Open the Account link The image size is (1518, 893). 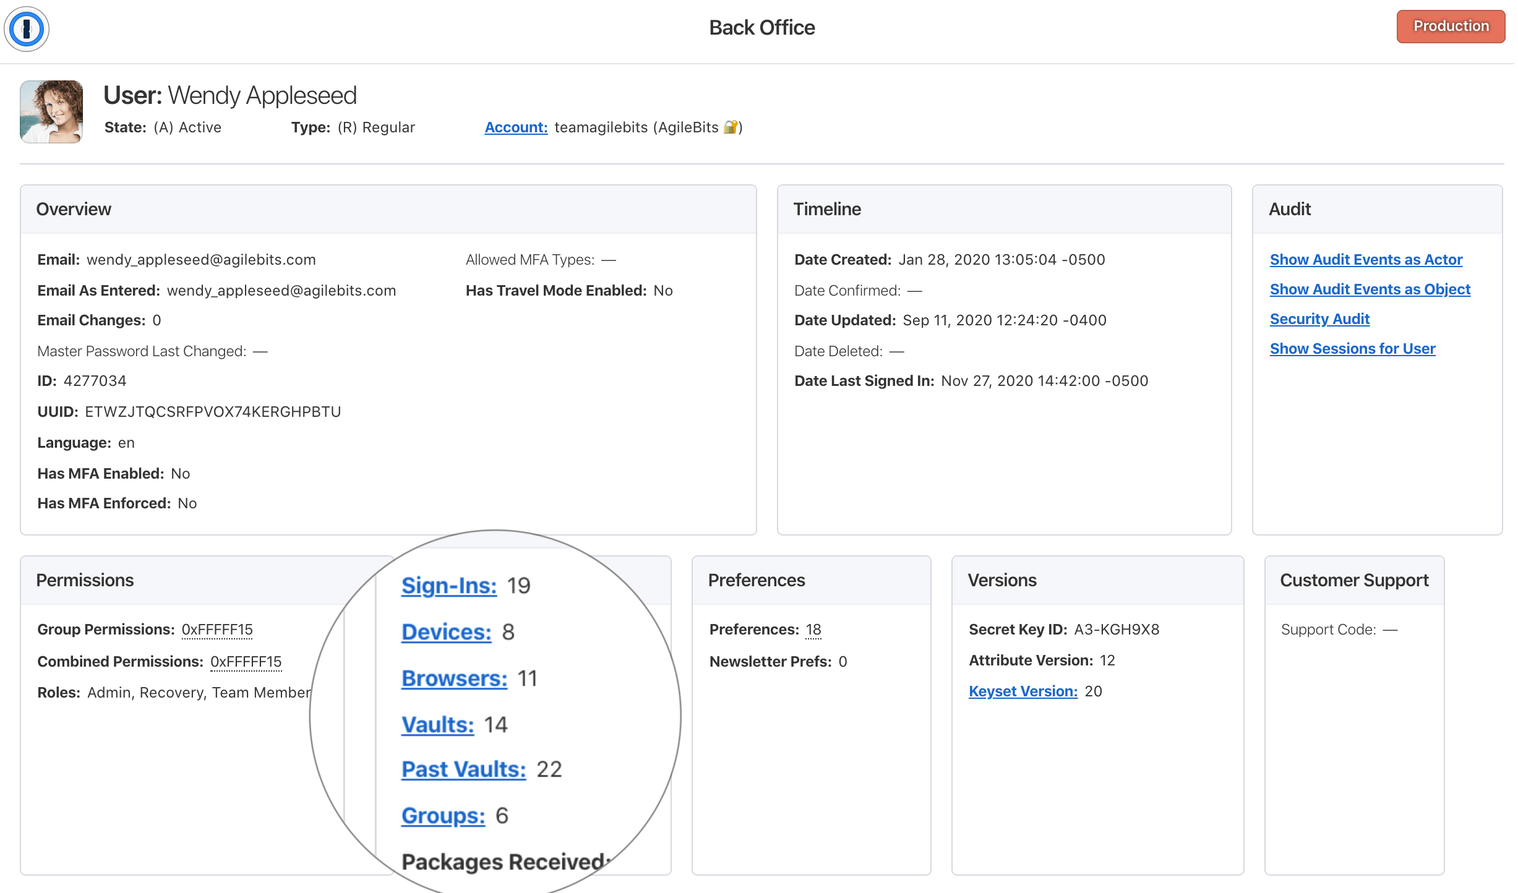[516, 127]
